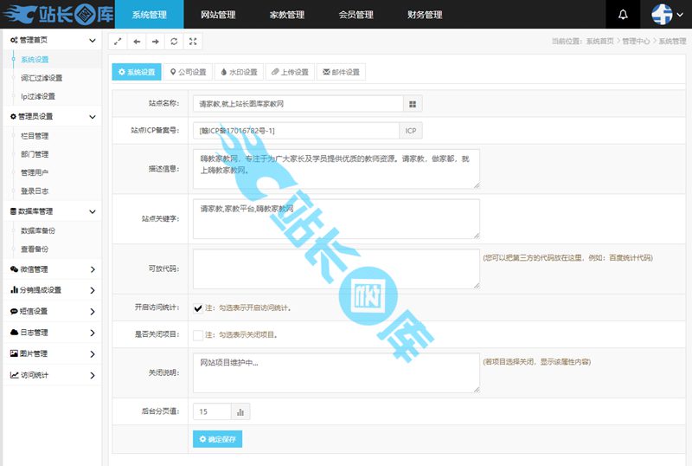Click the notification bell icon

click(x=623, y=15)
